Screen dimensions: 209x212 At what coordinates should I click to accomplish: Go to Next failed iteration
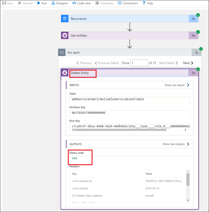pos(168,63)
